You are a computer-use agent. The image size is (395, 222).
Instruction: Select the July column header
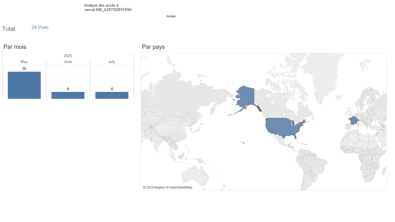coord(112,62)
